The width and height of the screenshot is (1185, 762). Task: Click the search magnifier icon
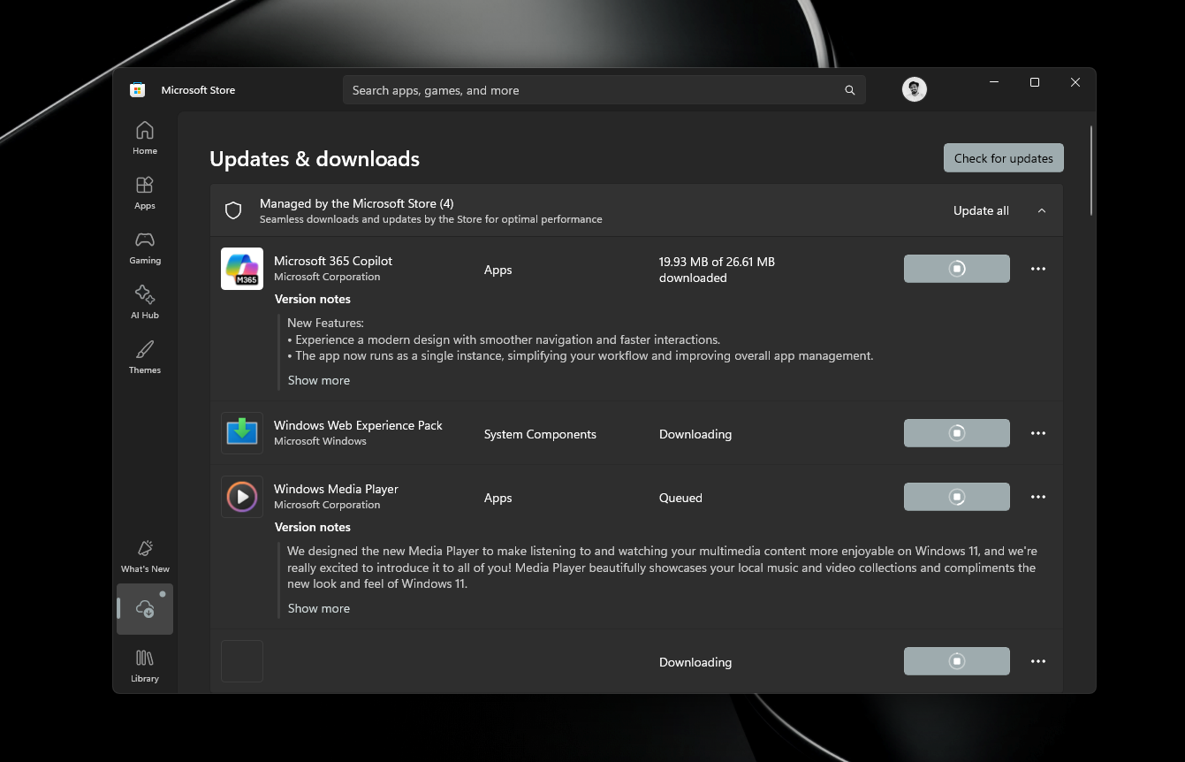click(x=850, y=90)
